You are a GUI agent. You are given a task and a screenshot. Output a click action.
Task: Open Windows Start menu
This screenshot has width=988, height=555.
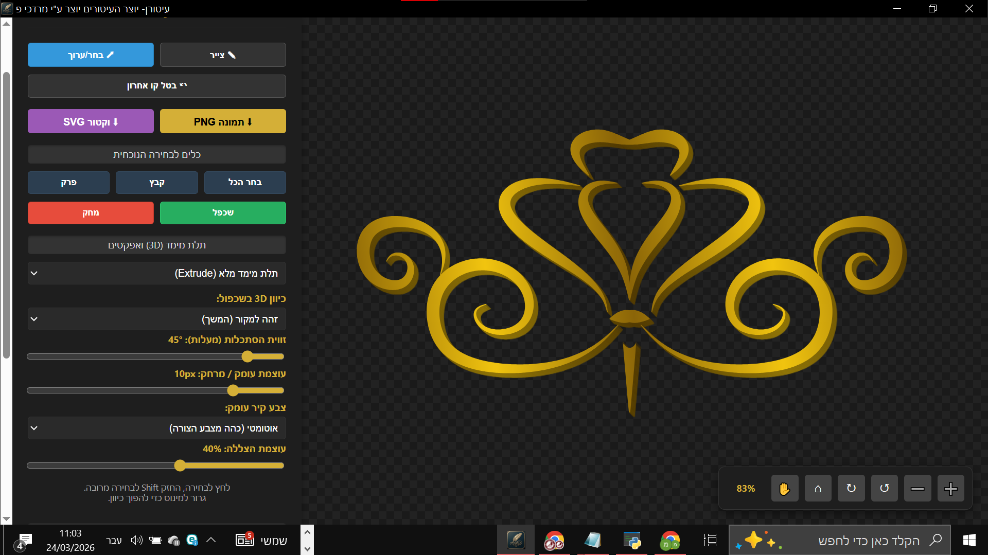coord(969,540)
